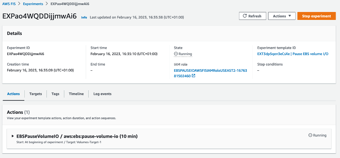This screenshot has height=158, width=340.
Task: Go to Experiments breadcrumb
Action: (33, 4)
